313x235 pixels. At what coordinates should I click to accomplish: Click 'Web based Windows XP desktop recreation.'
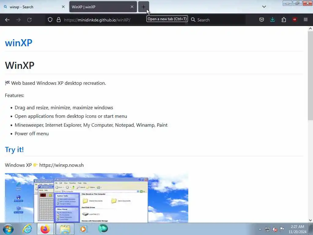point(58,83)
